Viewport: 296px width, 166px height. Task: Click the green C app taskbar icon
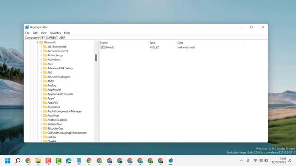pyautogui.click(x=59, y=161)
